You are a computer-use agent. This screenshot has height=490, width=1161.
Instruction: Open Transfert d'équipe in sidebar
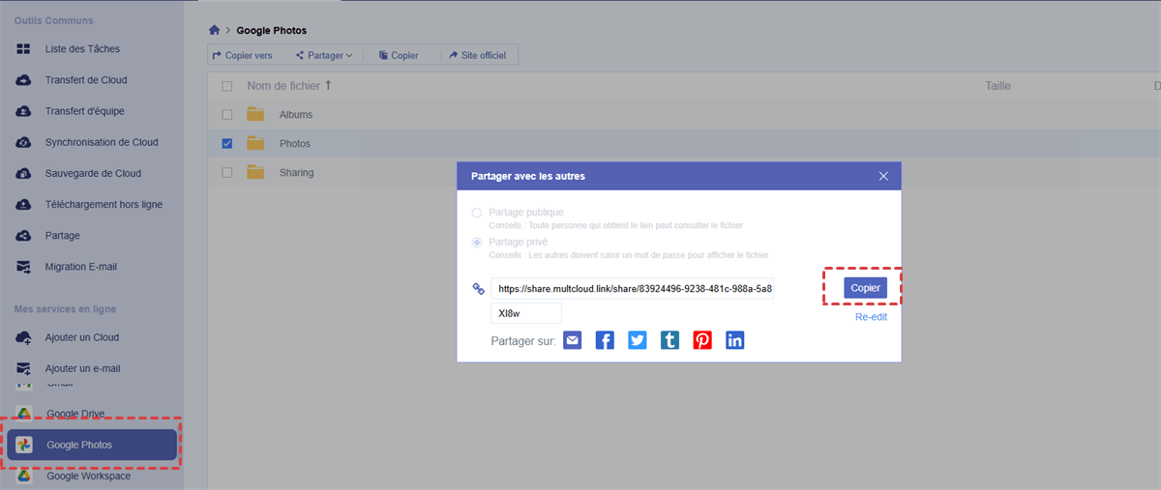84,111
